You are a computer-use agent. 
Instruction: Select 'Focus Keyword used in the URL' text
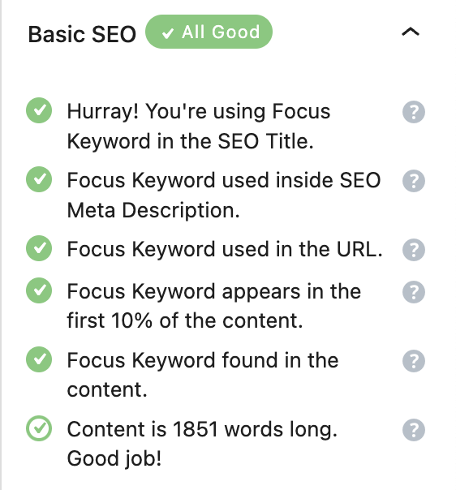point(225,249)
